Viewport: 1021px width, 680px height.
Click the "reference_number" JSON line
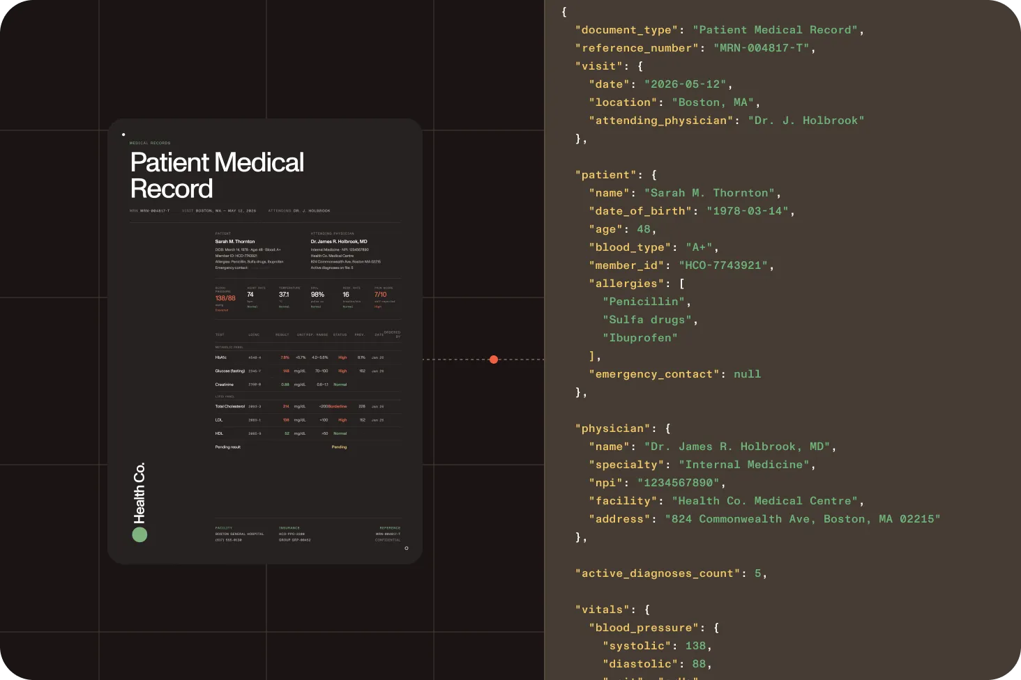pos(695,48)
